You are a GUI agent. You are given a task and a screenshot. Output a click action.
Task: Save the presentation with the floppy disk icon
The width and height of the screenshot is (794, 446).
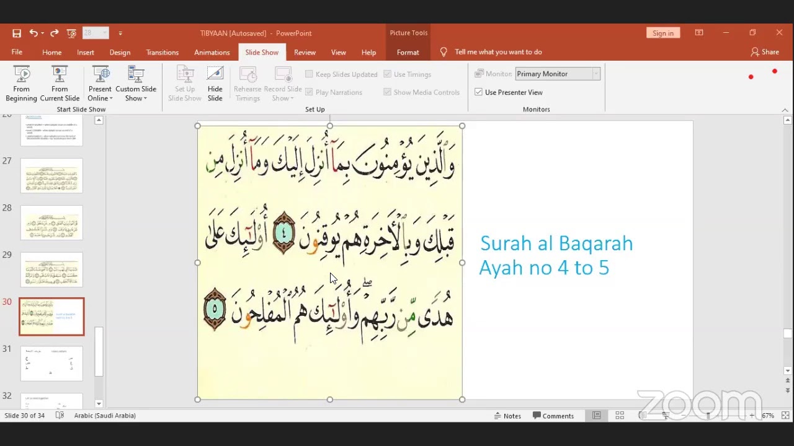pos(17,33)
